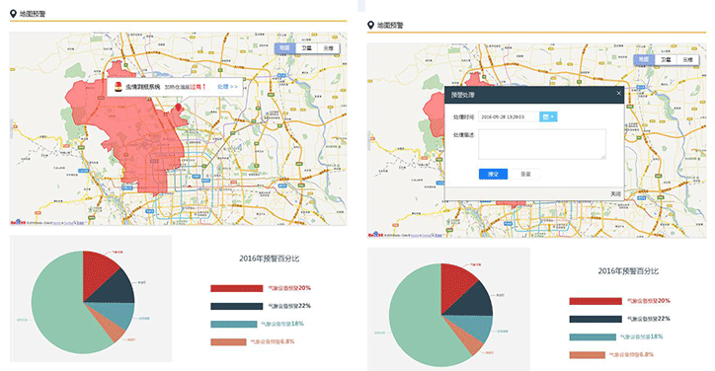The height and width of the screenshot is (371, 715).
Task: Switch right map to 卫星 satellite view
Action: 666,59
